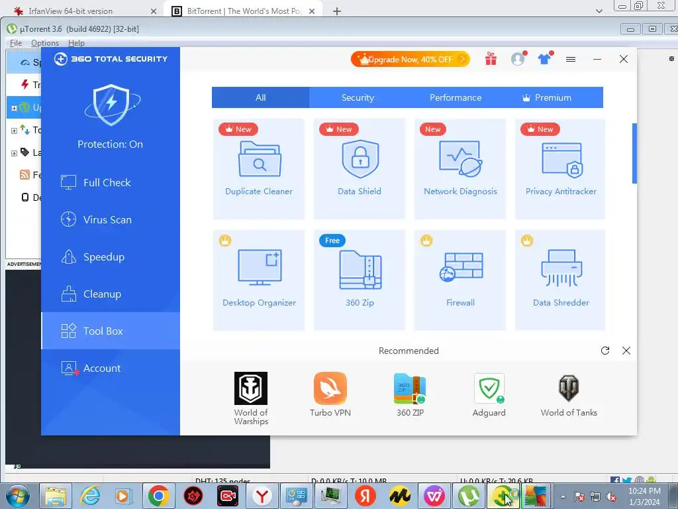Open Privacy Antitracker tool
Viewport: 678px width, 509px height.
click(560, 169)
